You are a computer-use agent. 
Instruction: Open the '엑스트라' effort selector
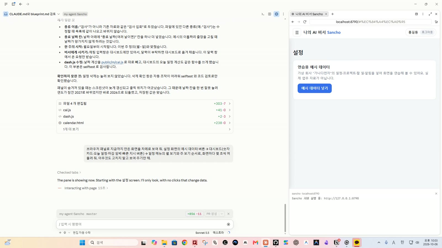(218, 233)
